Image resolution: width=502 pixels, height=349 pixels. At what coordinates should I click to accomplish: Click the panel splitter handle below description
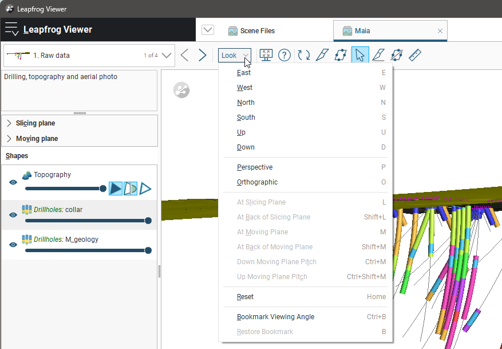(x=80, y=113)
